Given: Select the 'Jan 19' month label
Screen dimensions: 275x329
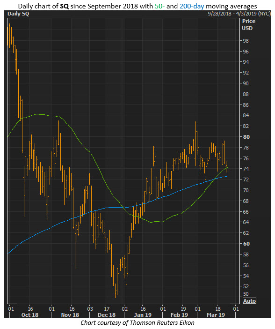Looking at the screenshot, I should pyautogui.click(x=143, y=315).
